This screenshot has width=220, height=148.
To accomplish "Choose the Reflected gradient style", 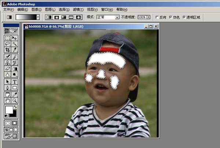I will coord(71,17).
